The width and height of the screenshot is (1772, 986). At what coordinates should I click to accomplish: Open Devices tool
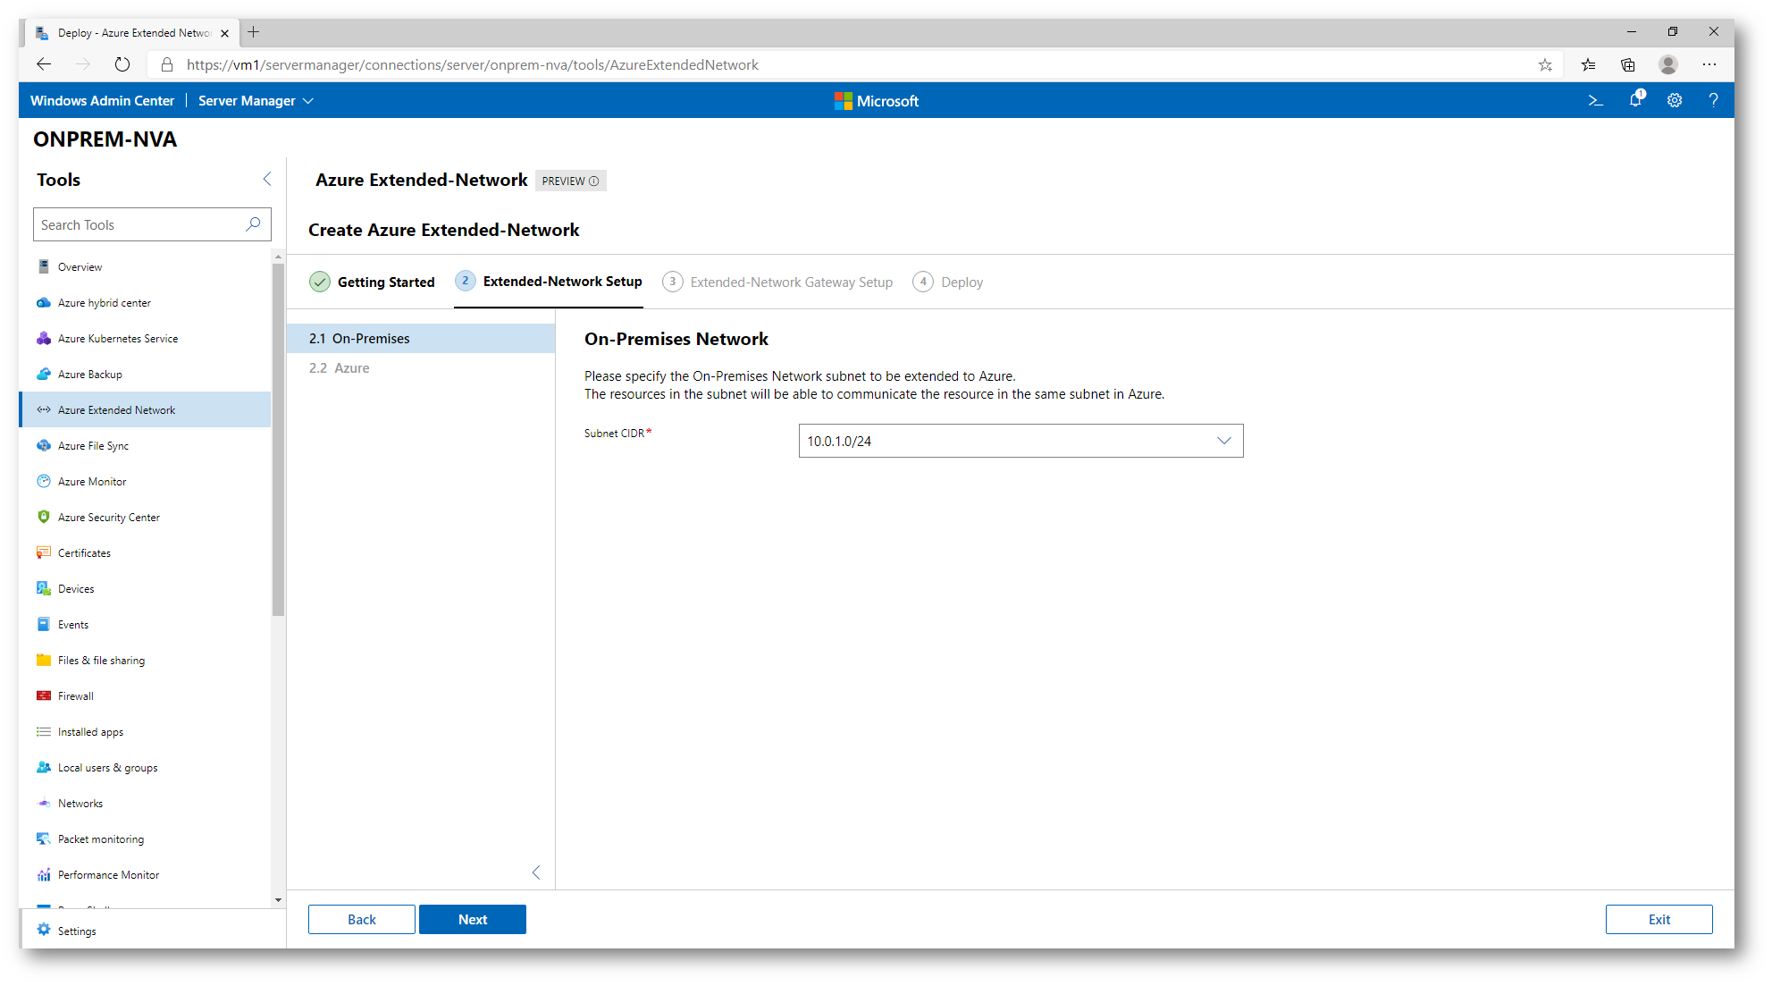click(x=145, y=588)
